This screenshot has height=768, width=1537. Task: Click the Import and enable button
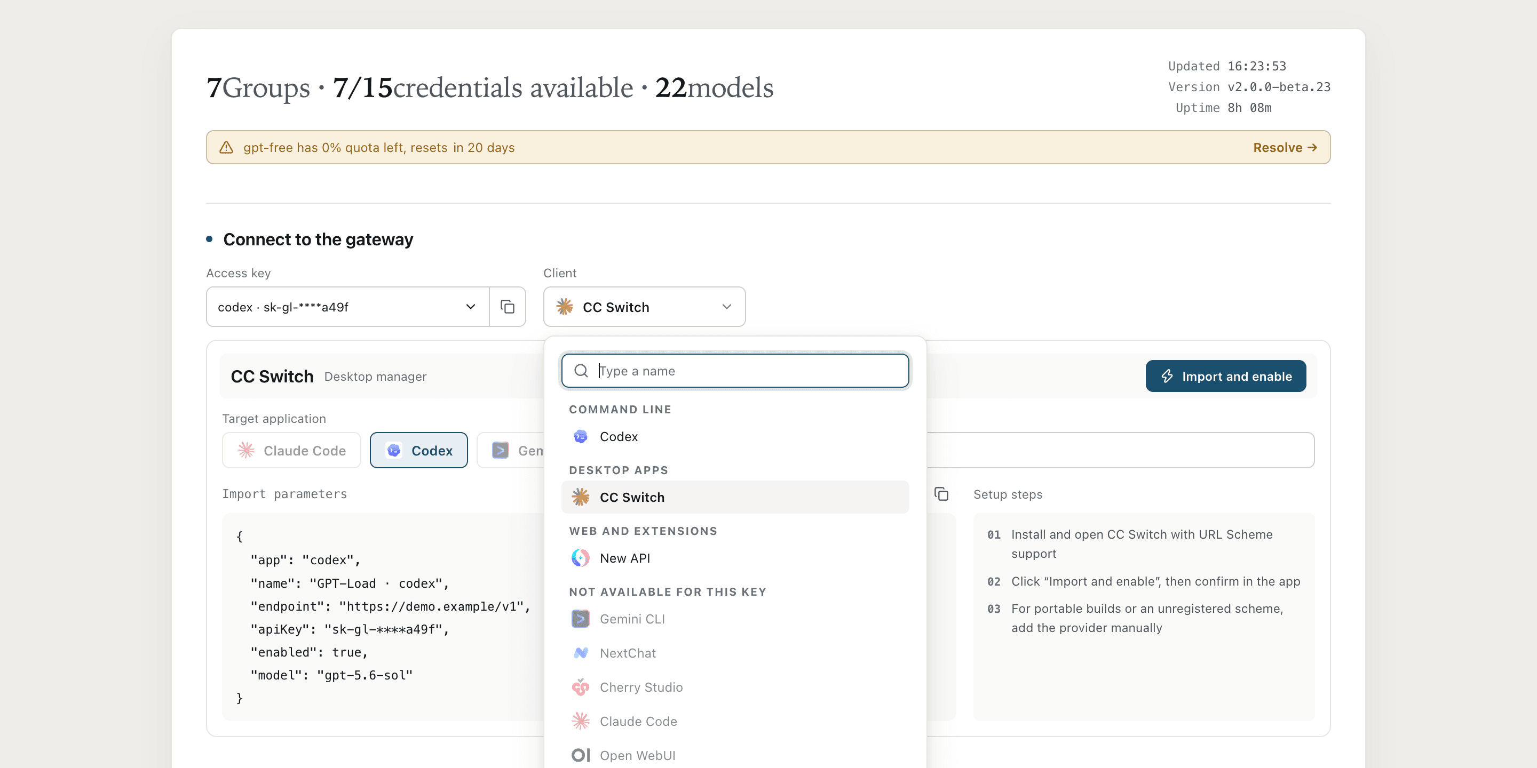(x=1225, y=376)
